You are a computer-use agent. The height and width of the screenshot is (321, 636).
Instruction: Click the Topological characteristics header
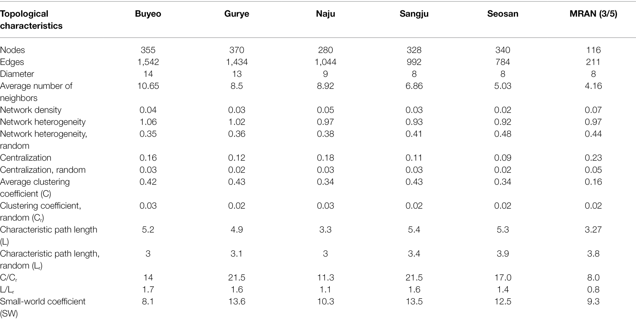click(31, 20)
